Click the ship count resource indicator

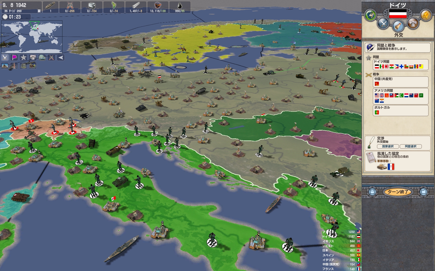(x=50, y=7)
